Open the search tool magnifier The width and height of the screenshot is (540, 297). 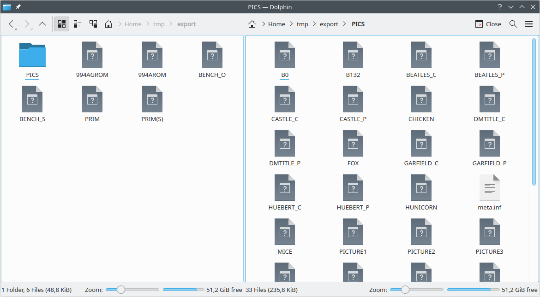[x=513, y=24]
